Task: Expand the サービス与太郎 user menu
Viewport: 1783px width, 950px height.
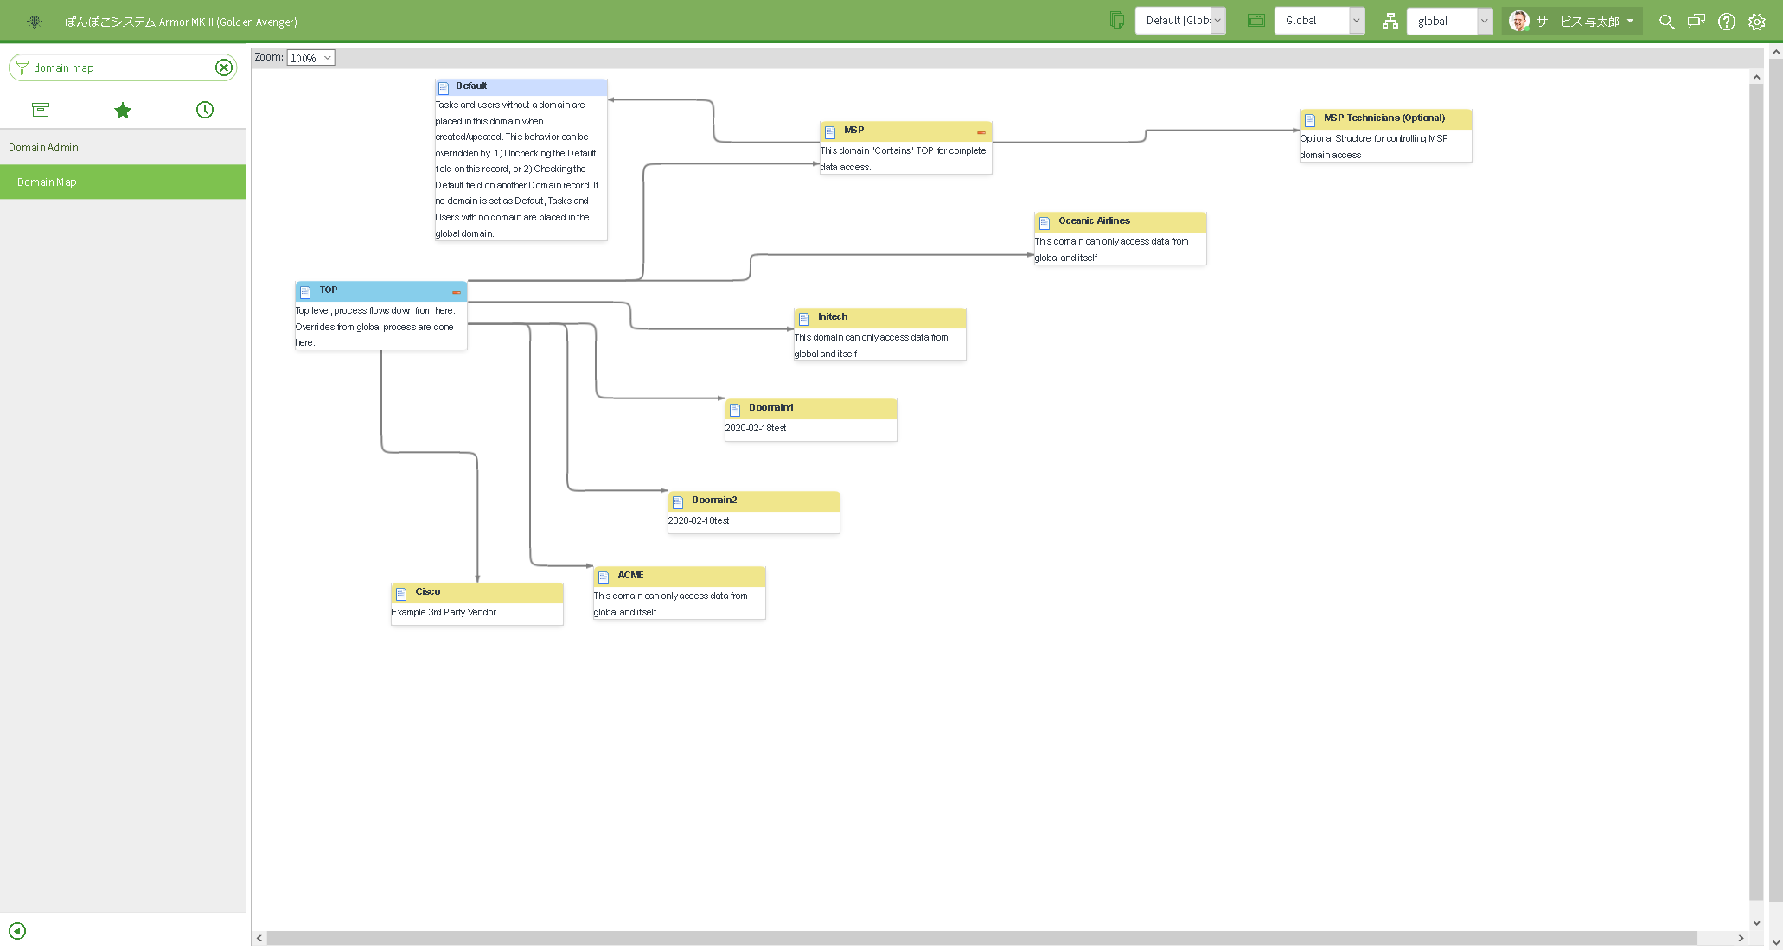Action: click(1572, 21)
